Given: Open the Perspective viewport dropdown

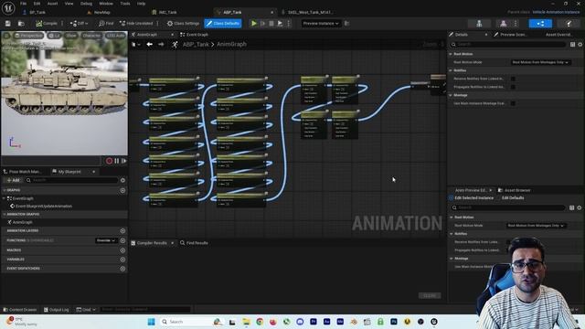Looking at the screenshot, I should coord(28,36).
